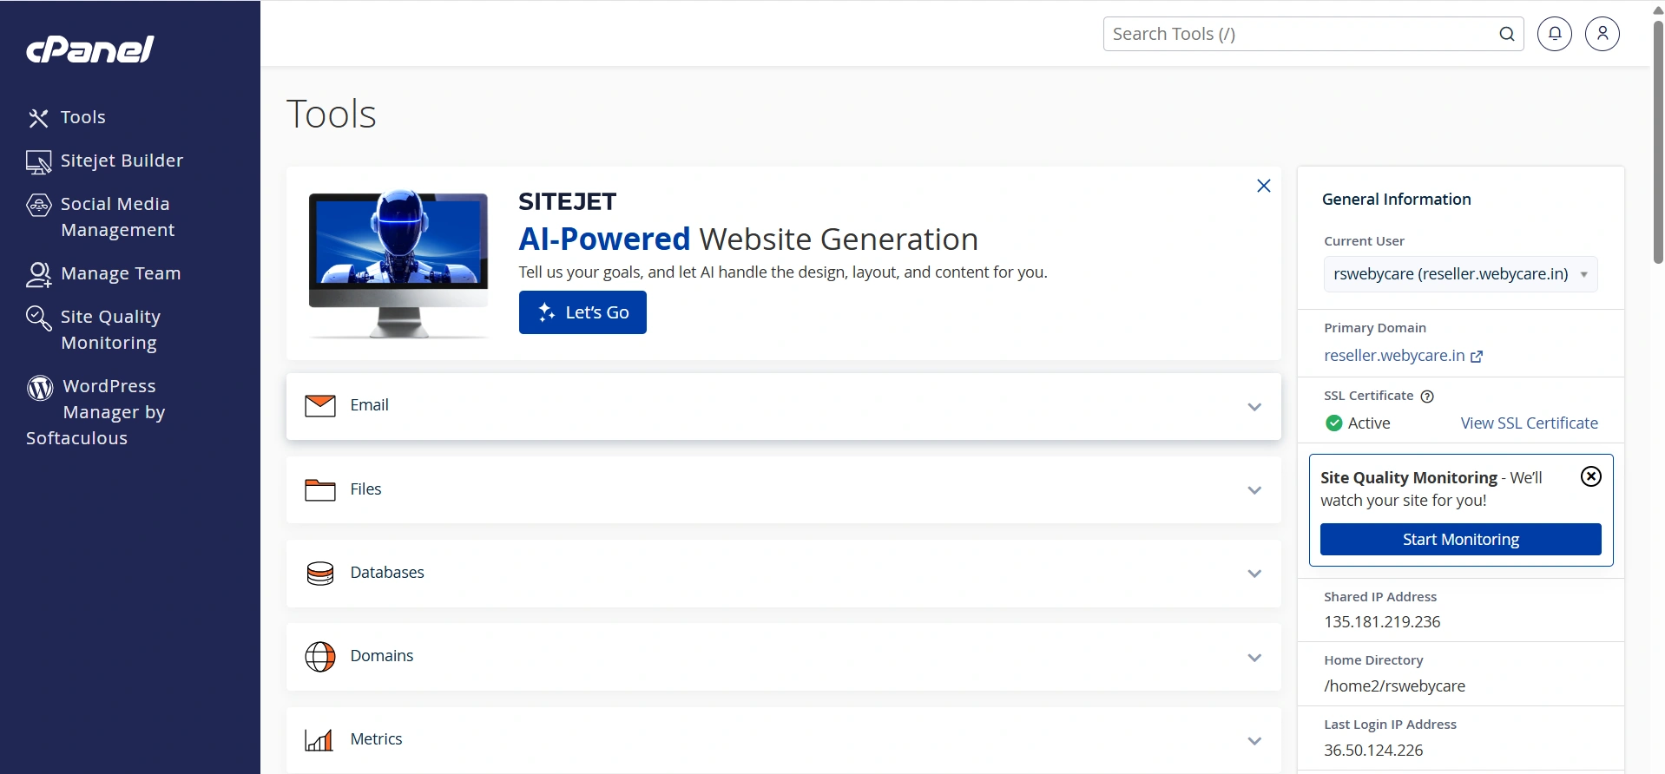The height and width of the screenshot is (774, 1665).
Task: Click the Let's Go button
Action: pos(582,312)
